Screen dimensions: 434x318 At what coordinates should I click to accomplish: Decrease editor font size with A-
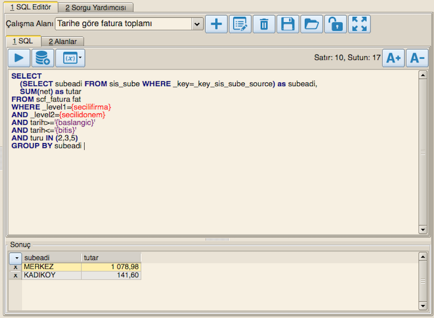pos(417,57)
